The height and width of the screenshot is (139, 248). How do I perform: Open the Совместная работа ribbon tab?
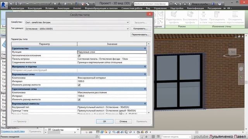(132, 8)
